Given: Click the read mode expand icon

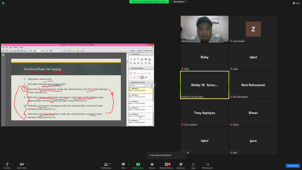Looking at the screenshot, I should click(x=83, y=51).
